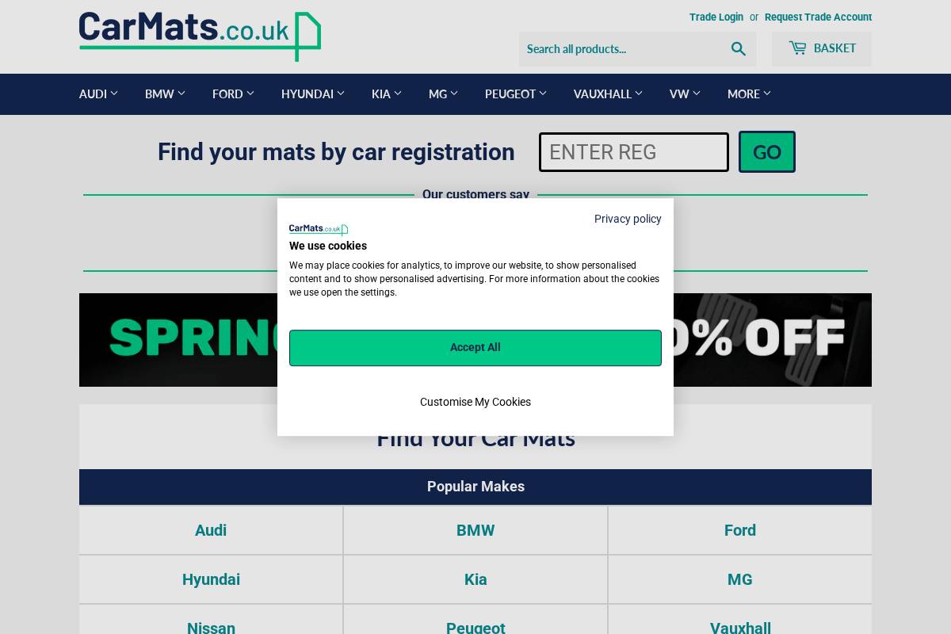The width and height of the screenshot is (951, 634).
Task: Click the ENTER REG input field
Action: (633, 151)
